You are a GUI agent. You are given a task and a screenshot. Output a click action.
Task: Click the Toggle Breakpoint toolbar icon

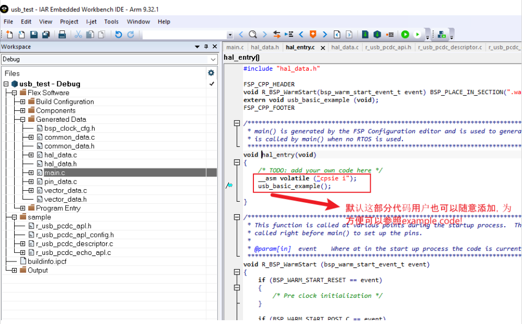click(x=390, y=34)
